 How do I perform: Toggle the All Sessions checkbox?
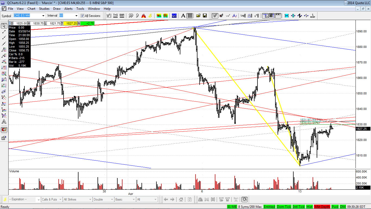pos(83,16)
